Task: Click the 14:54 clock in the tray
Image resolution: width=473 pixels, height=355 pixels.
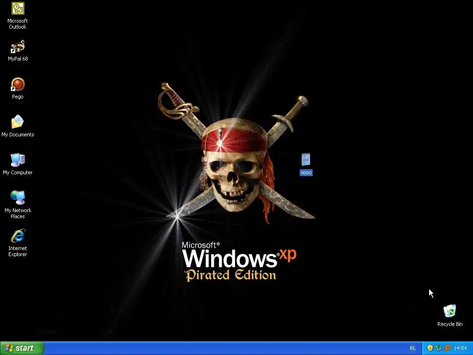Action: pos(460,349)
